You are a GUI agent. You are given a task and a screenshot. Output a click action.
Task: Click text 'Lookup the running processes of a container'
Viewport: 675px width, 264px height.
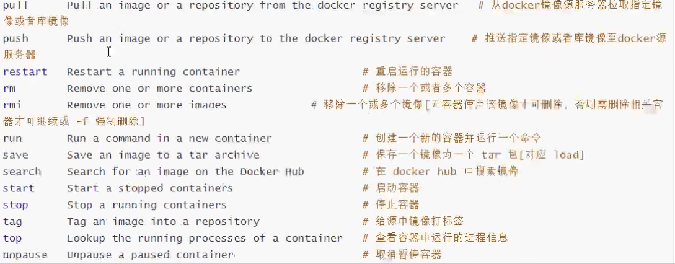205,239
